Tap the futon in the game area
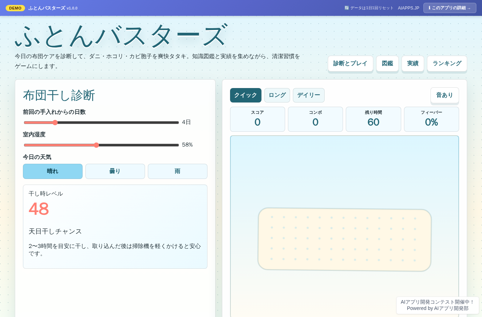Image resolution: width=482 pixels, height=317 pixels. pos(345,240)
